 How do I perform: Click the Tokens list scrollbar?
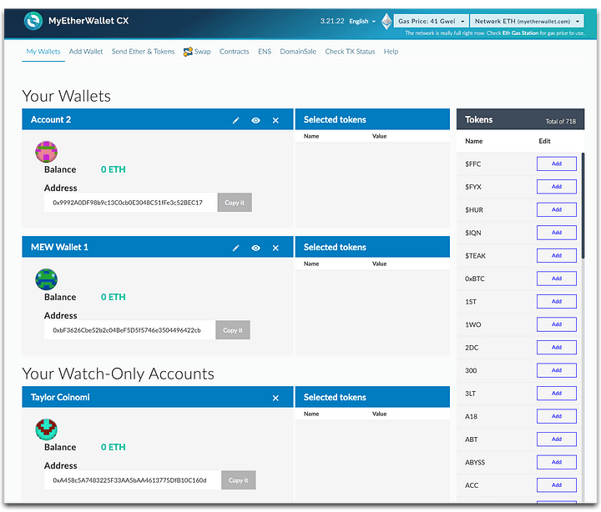point(583,206)
